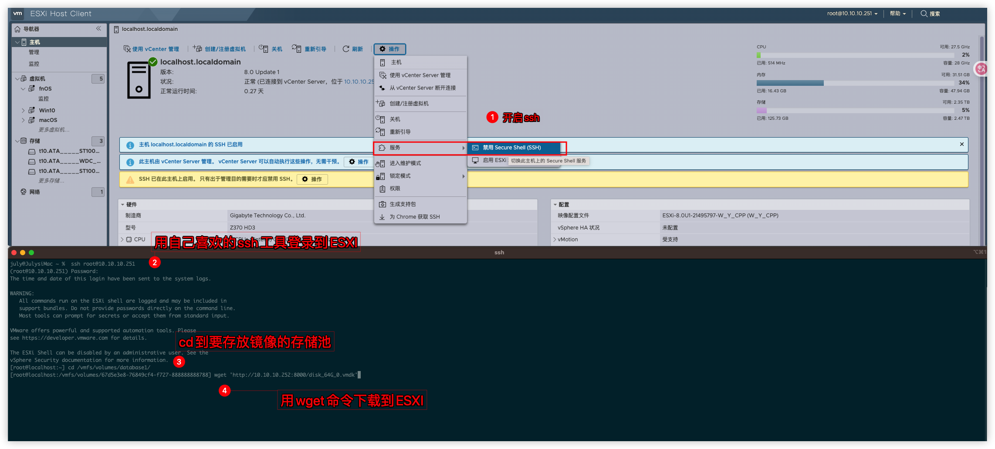Select 权限 in actions menu
995x449 pixels.
point(420,189)
